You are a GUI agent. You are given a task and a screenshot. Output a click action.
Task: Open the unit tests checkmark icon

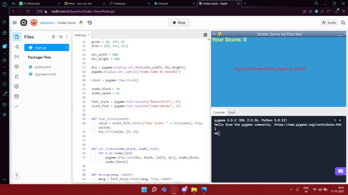(17, 106)
